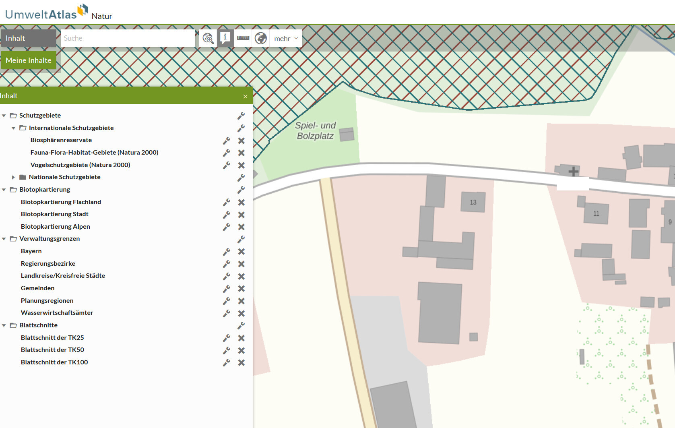Click the zoom-to-area search globe icon
The width and height of the screenshot is (675, 428).
208,38
